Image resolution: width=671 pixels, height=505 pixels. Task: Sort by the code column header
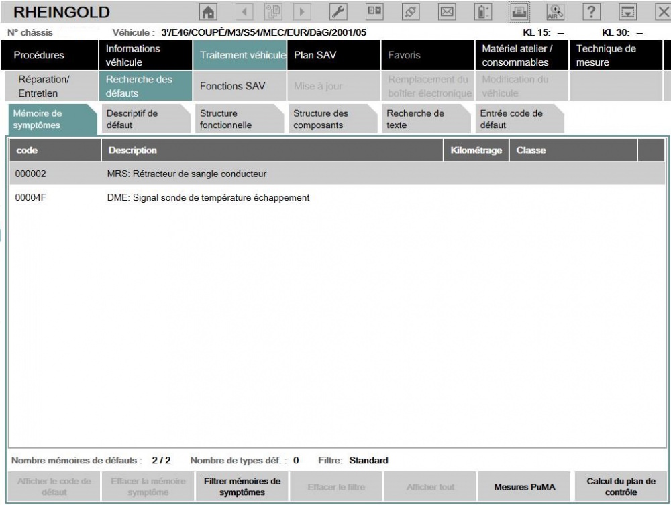[x=55, y=150]
